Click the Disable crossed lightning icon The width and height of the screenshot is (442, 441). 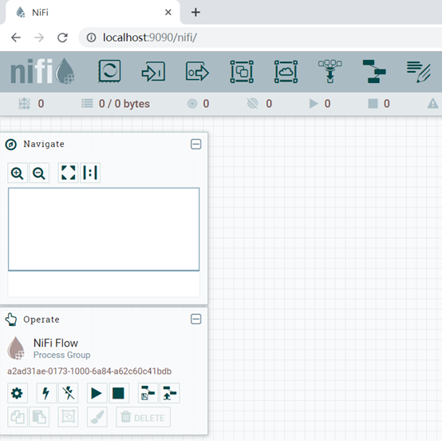(x=69, y=393)
